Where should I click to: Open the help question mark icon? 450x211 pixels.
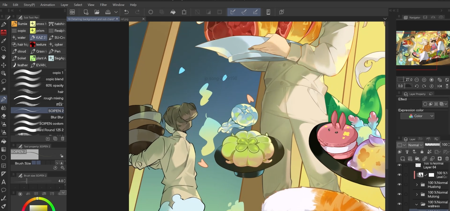point(282,12)
